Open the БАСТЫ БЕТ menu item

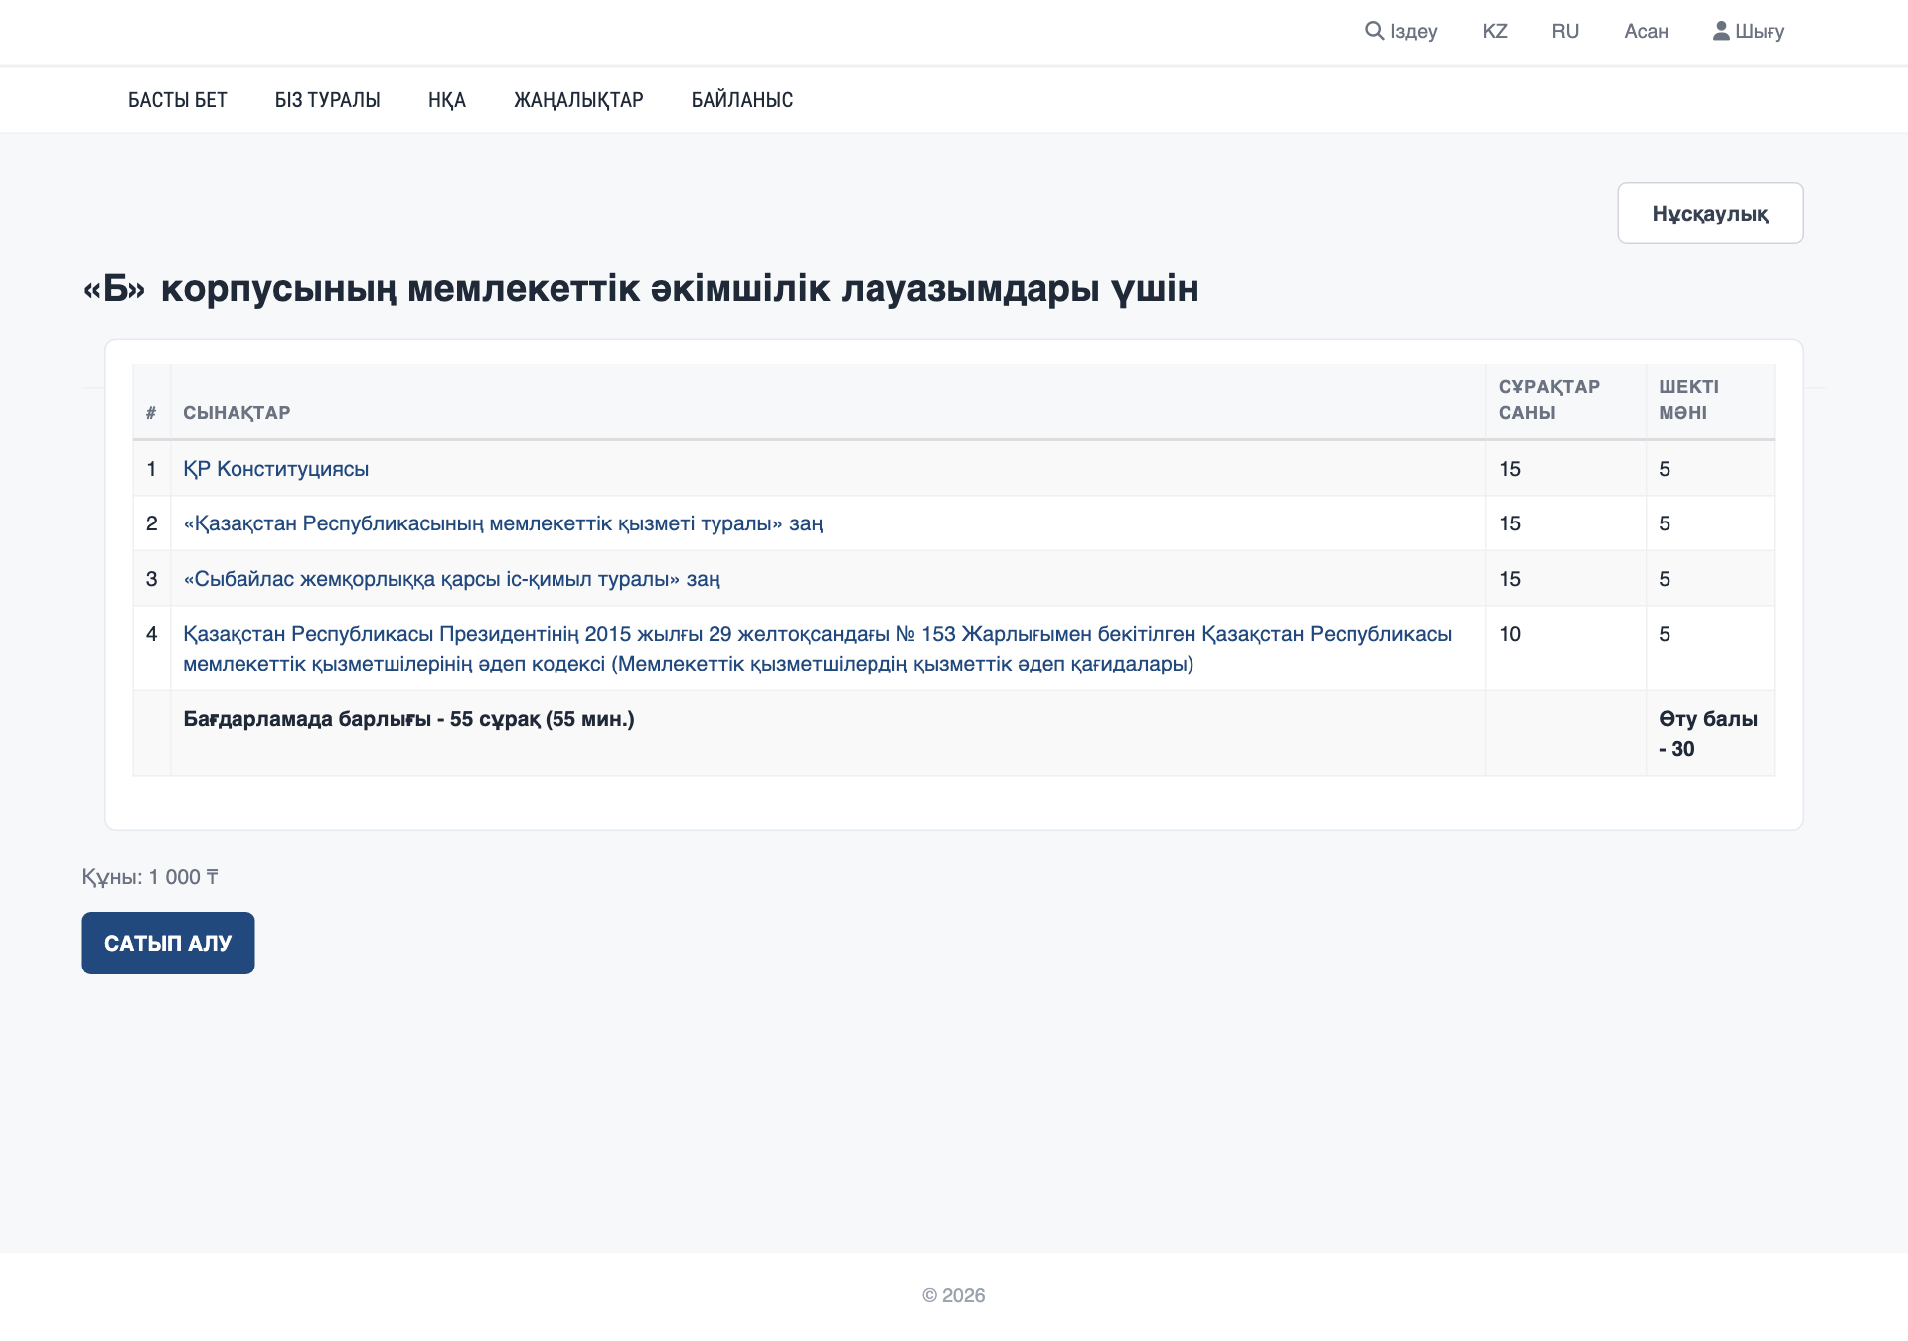click(178, 100)
